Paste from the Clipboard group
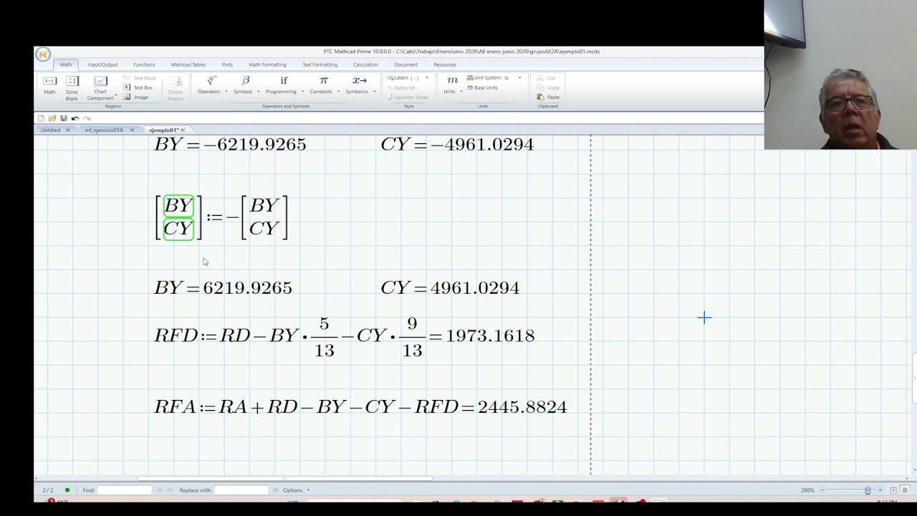This screenshot has width=917, height=516. click(549, 97)
